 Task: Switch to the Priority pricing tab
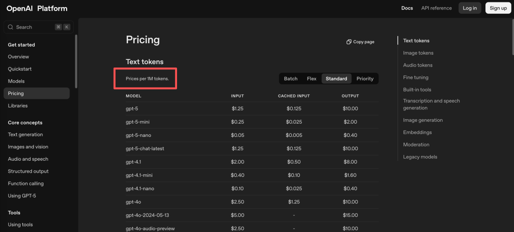click(x=365, y=78)
